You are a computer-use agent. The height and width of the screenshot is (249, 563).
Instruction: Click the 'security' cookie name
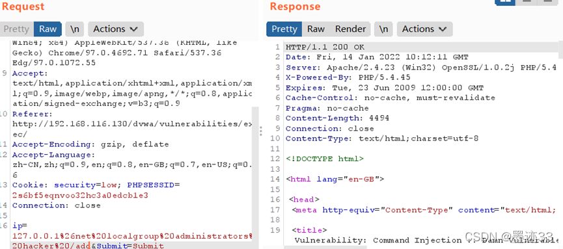[74, 185]
